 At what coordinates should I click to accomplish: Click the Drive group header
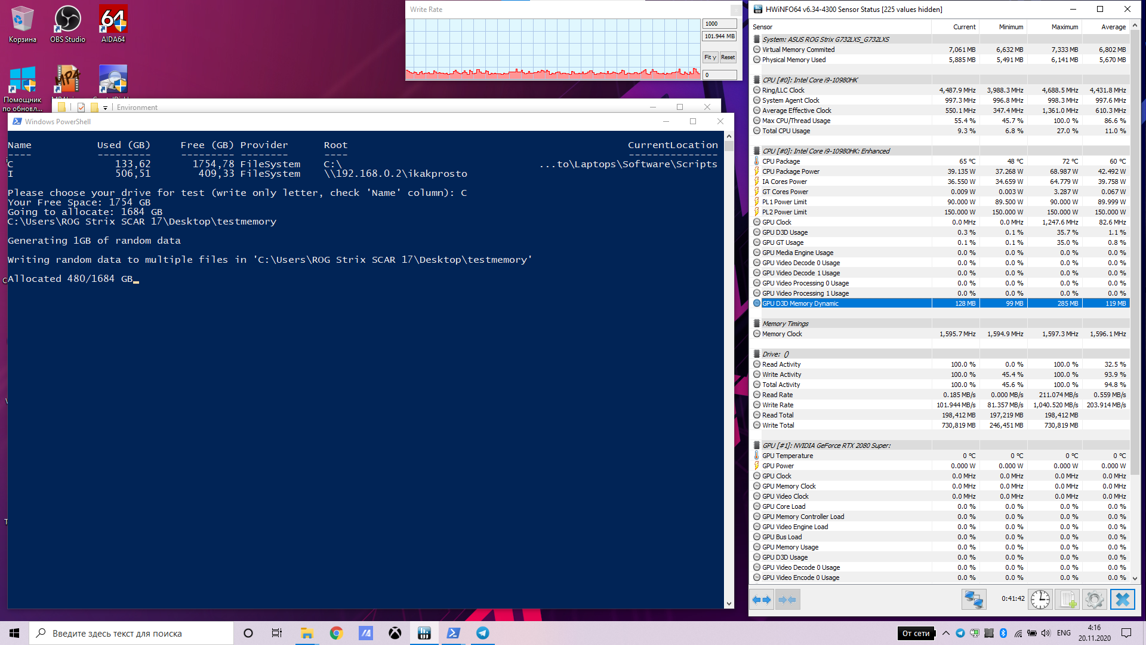(939, 354)
